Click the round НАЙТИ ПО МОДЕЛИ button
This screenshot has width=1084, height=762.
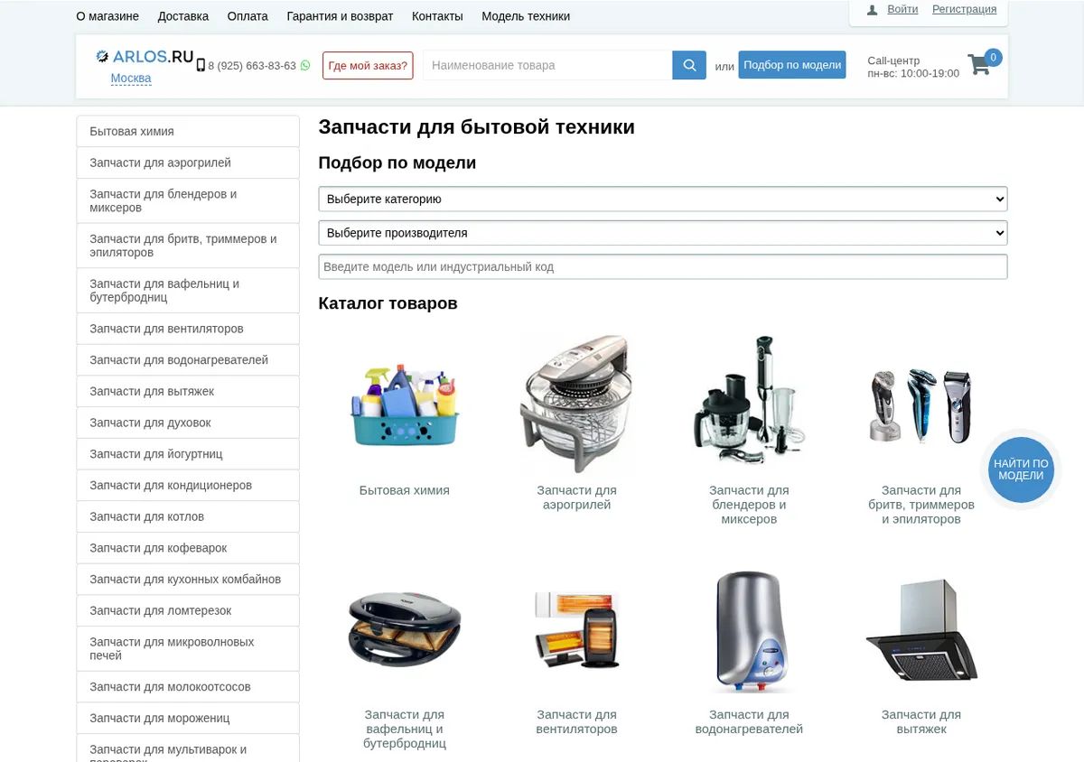pos(1021,469)
